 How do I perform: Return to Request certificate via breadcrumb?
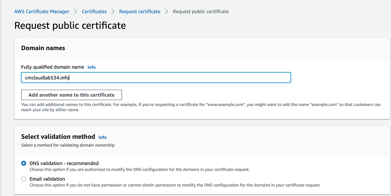139,11
